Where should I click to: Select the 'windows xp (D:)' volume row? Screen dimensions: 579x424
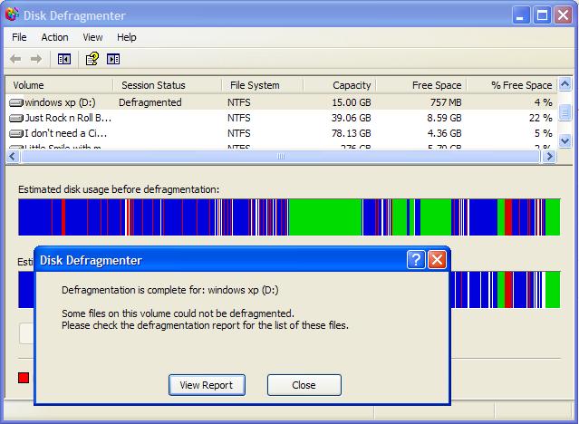pos(282,102)
